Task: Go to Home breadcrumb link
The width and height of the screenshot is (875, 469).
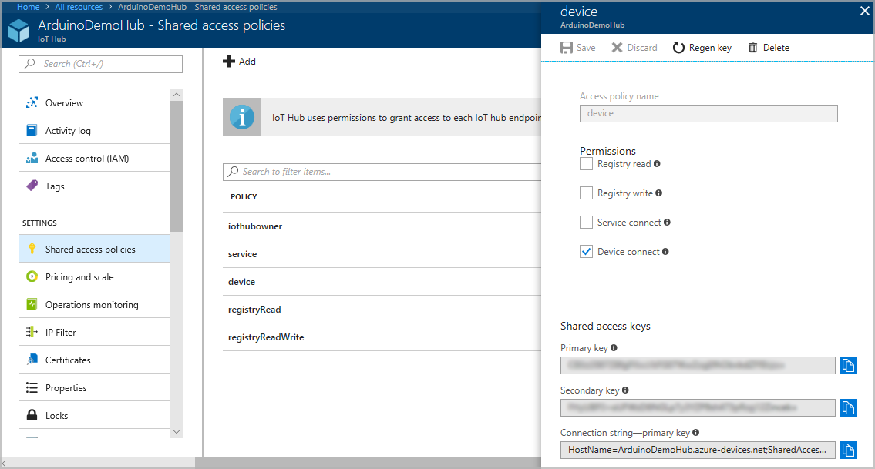Action: (x=28, y=7)
